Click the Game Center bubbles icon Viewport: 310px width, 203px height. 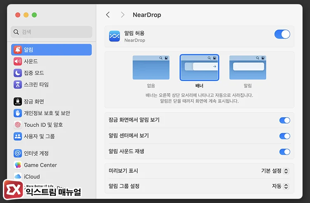(x=18, y=165)
